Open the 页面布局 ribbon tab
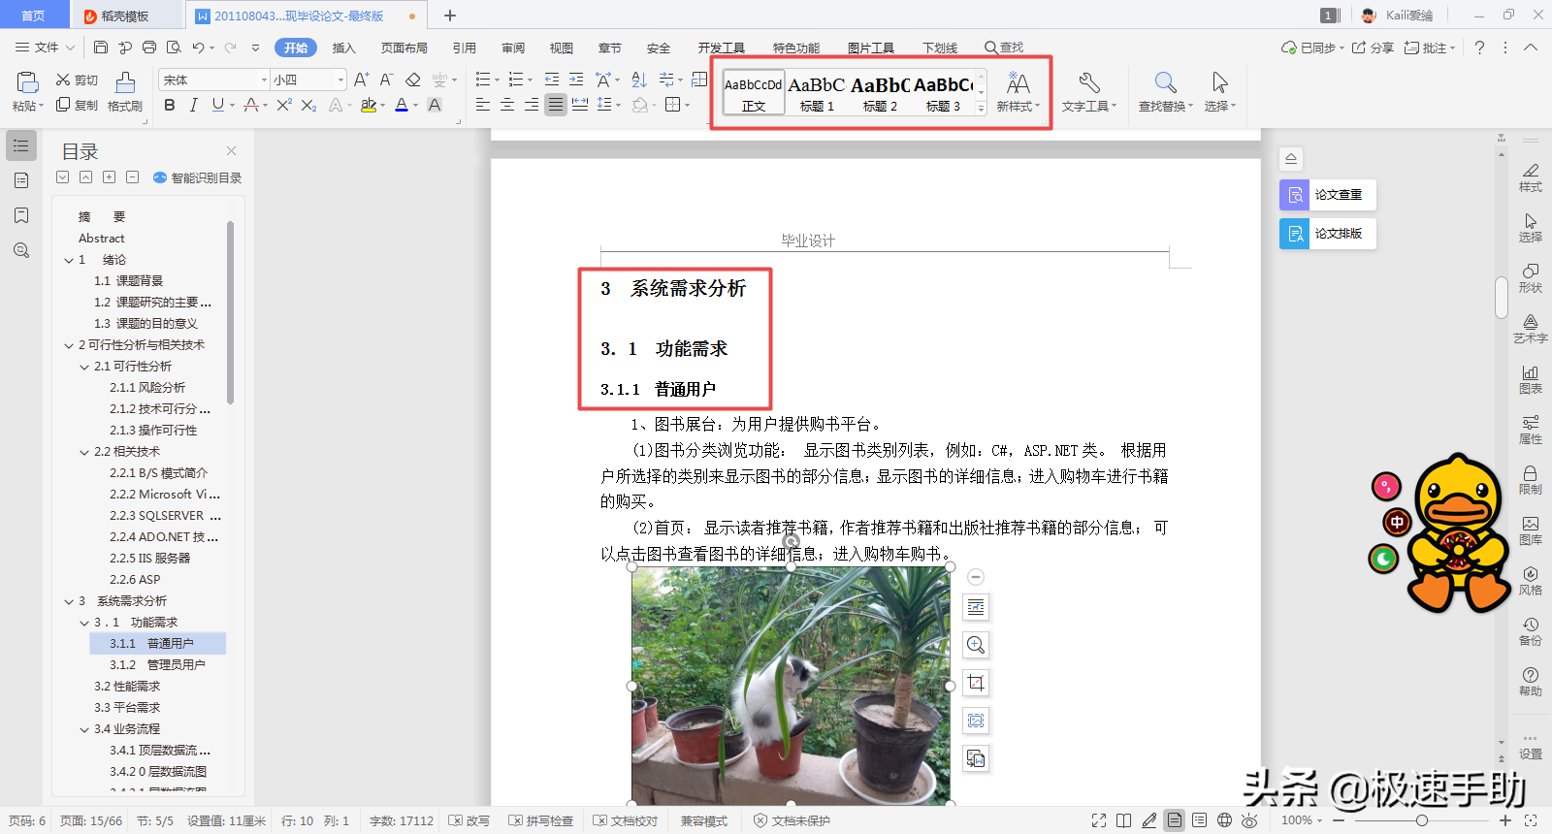Screen dimensions: 1552x834 point(404,48)
